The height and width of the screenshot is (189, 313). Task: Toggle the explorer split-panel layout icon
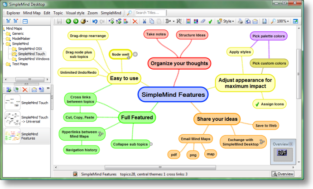tap(25, 21)
